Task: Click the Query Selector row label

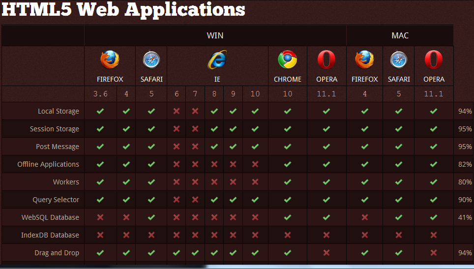Action: 56,200
